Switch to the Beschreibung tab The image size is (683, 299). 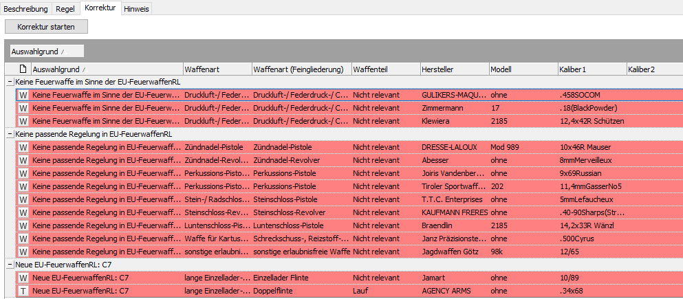click(x=26, y=9)
